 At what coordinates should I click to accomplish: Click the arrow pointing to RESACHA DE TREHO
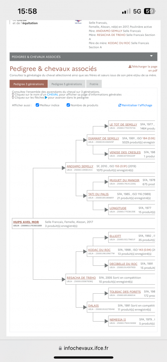tap(63, 279)
